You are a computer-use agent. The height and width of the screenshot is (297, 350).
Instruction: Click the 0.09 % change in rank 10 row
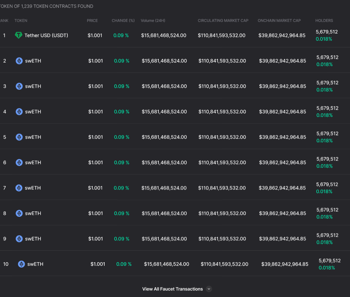pos(124,264)
